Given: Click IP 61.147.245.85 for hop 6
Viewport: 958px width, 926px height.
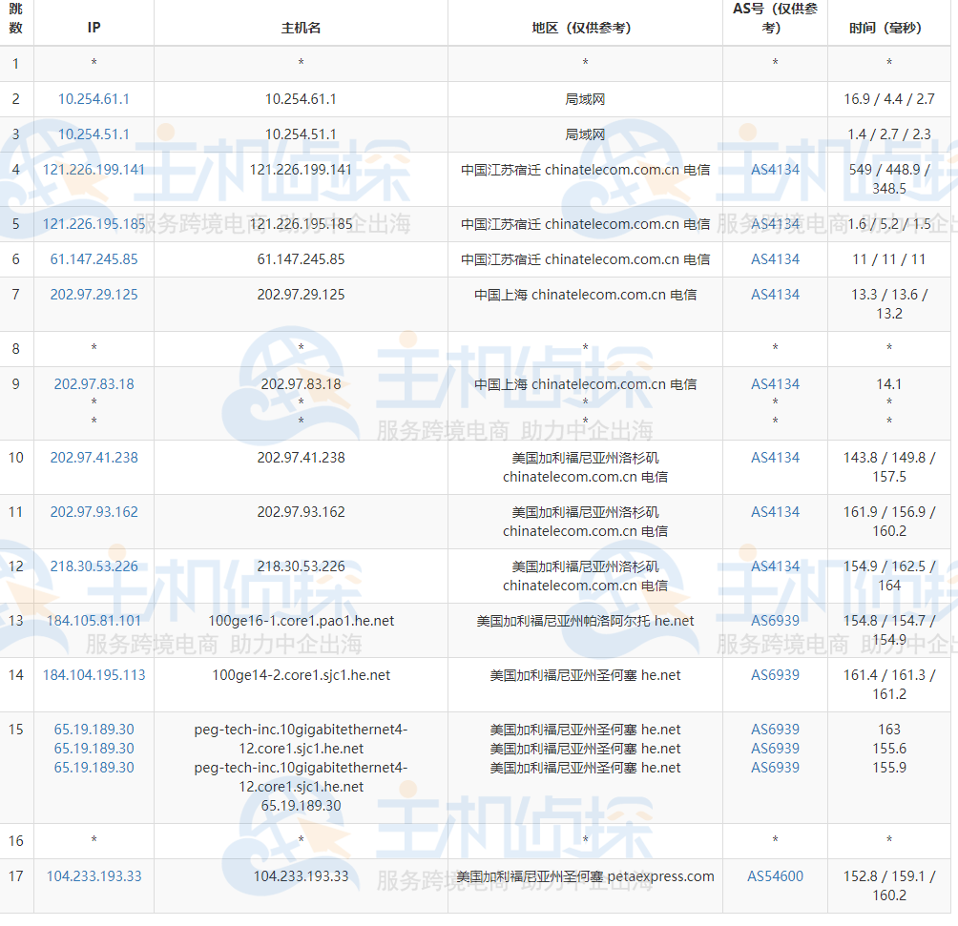Looking at the screenshot, I should pyautogui.click(x=93, y=258).
